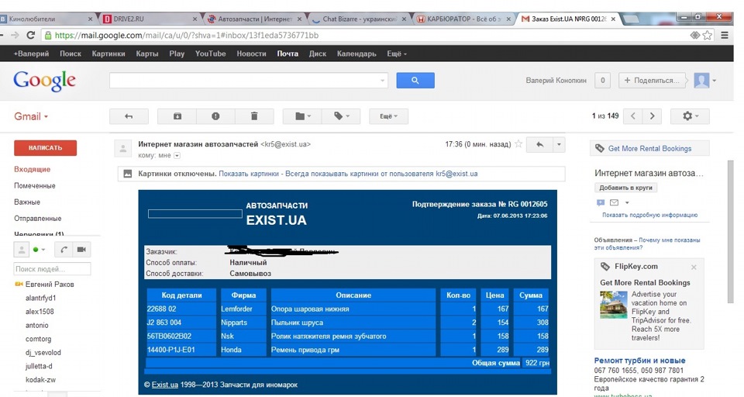
Task: Open the settings gear menu
Action: pos(690,116)
